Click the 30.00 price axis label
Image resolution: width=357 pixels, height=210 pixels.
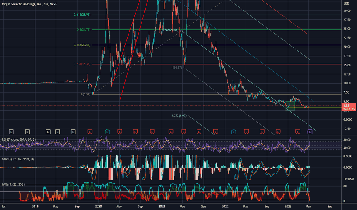click(x=347, y=11)
